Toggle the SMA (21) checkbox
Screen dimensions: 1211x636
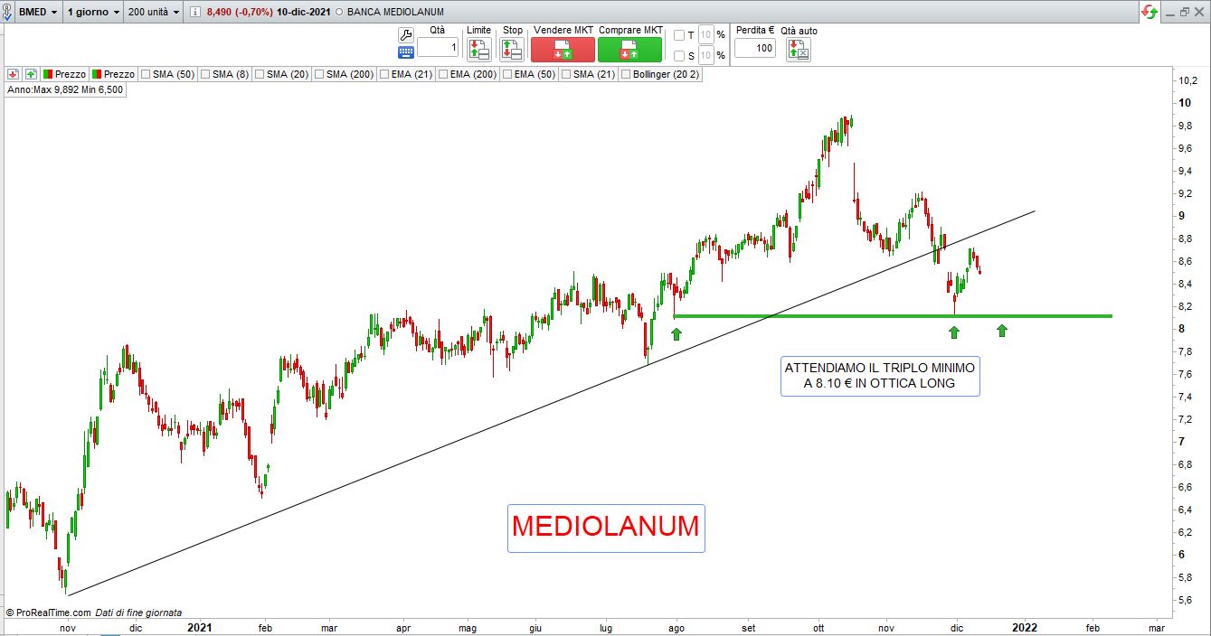pyautogui.click(x=566, y=74)
